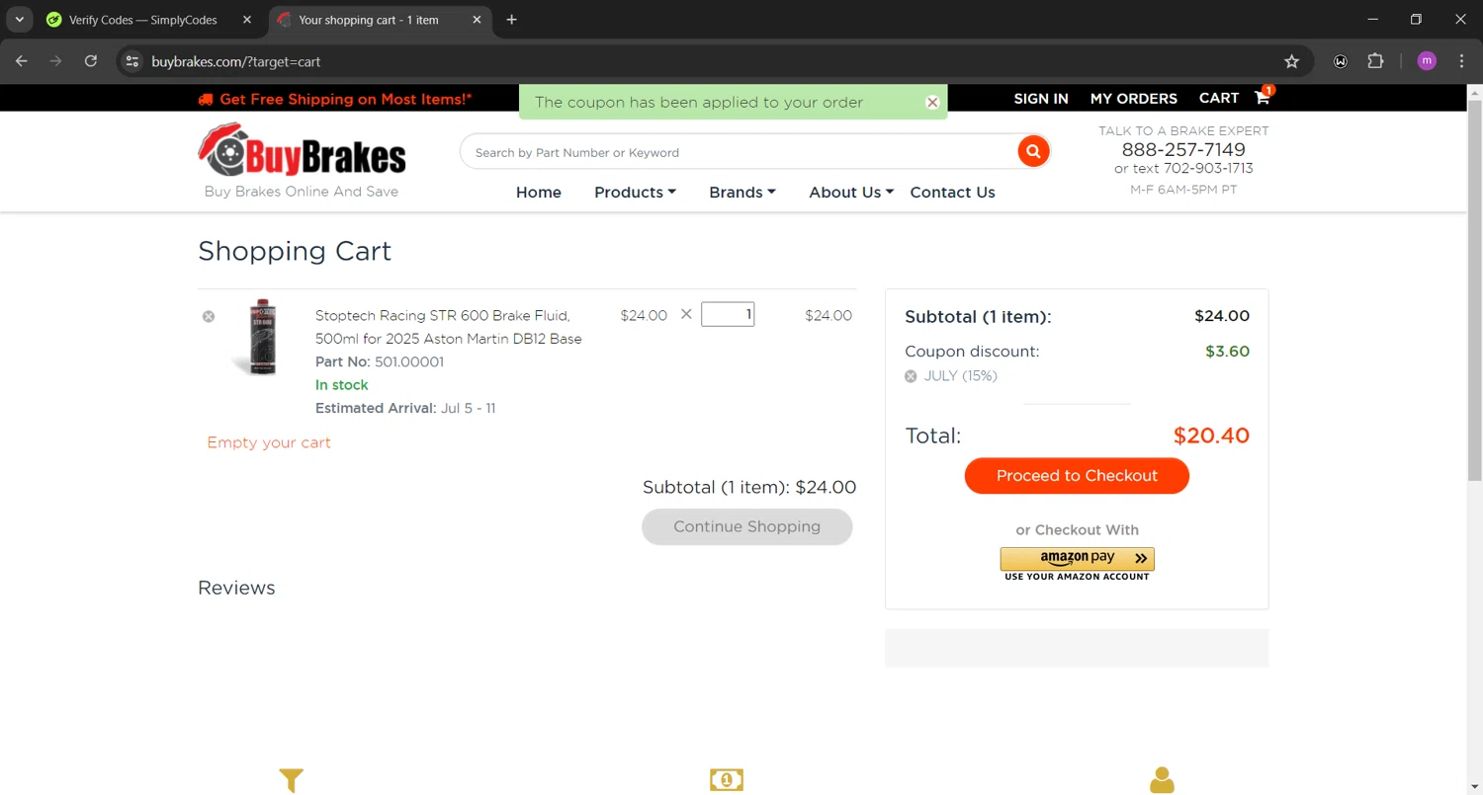
Task: Click Continue Shopping
Action: coord(747,527)
